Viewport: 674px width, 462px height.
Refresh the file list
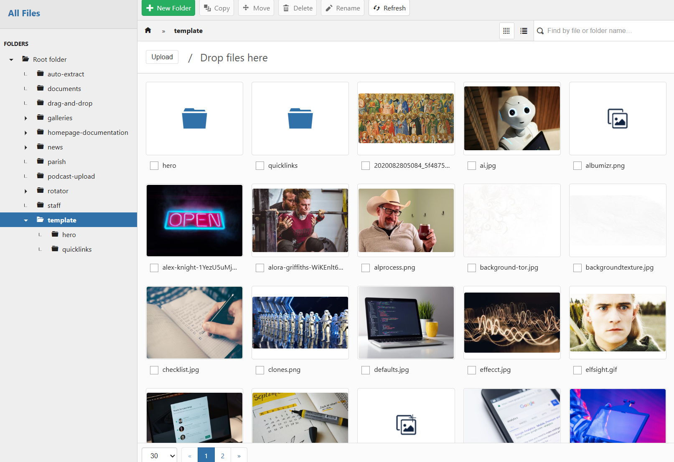389,8
